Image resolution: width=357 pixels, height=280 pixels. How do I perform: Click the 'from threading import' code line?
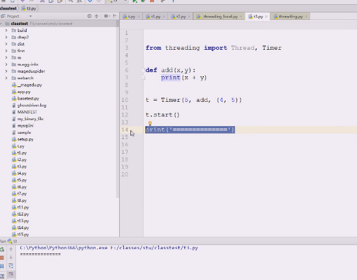pyautogui.click(x=213, y=48)
